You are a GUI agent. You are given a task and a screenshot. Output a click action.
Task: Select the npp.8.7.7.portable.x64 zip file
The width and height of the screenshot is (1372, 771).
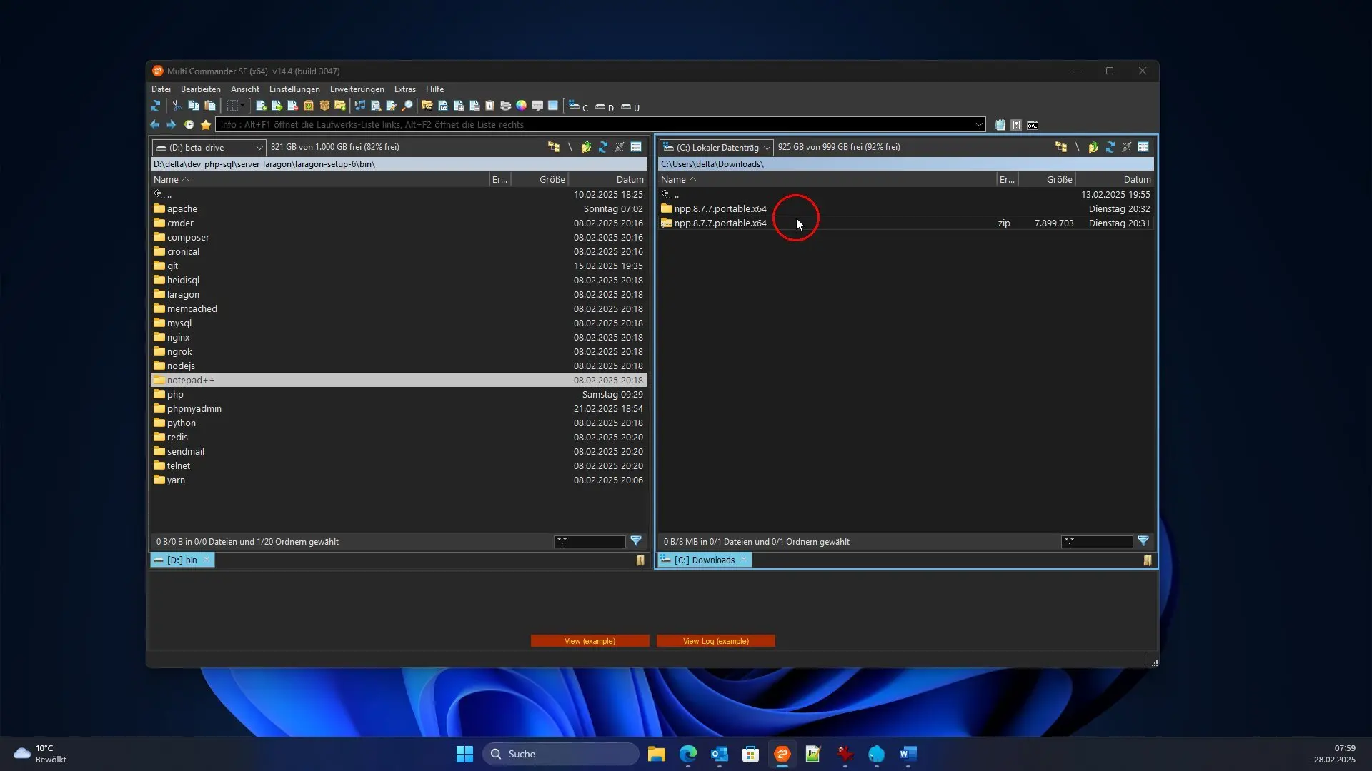(905, 223)
